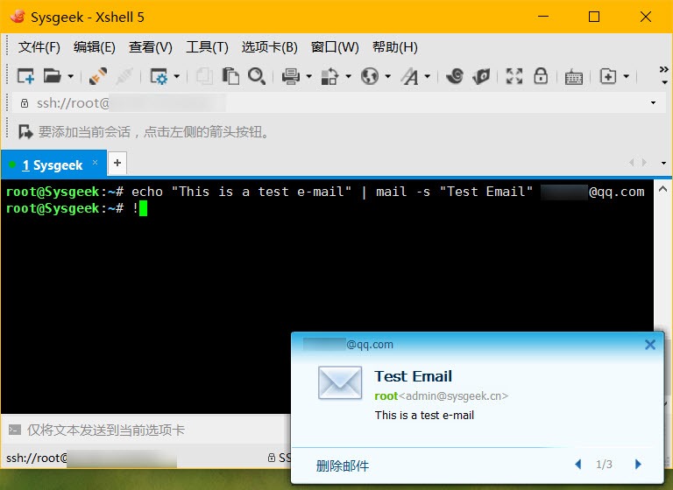Minimize the Xshell window
Image resolution: width=673 pixels, height=490 pixels.
coord(543,17)
